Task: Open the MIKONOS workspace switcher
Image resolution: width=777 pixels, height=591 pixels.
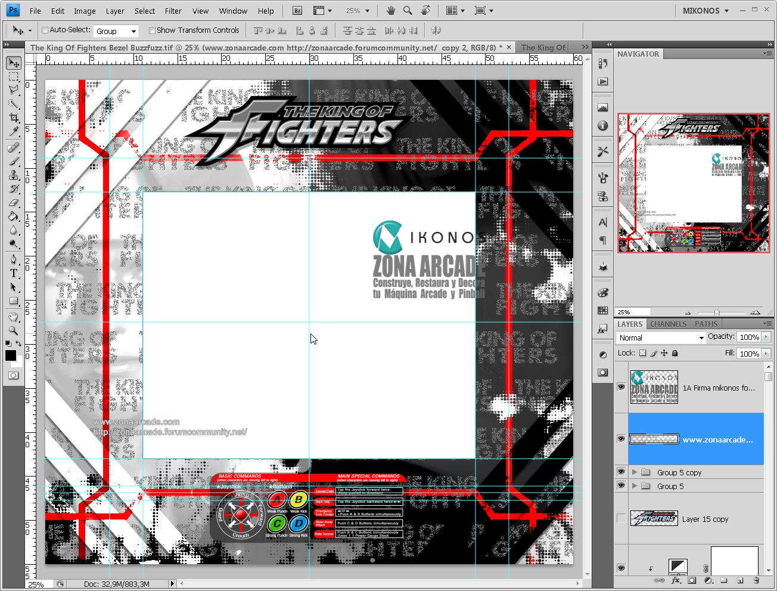Action: click(705, 11)
